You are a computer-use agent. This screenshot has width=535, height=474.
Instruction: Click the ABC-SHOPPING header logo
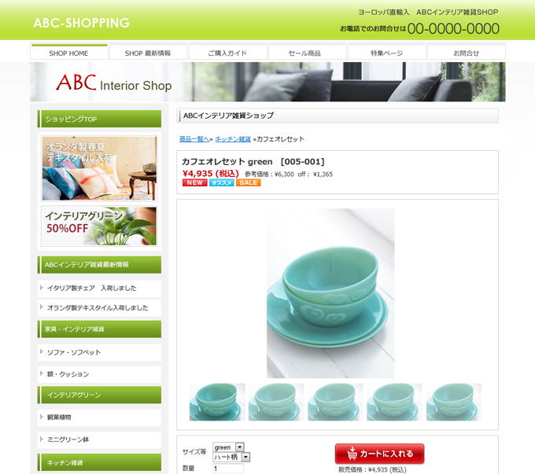(82, 23)
